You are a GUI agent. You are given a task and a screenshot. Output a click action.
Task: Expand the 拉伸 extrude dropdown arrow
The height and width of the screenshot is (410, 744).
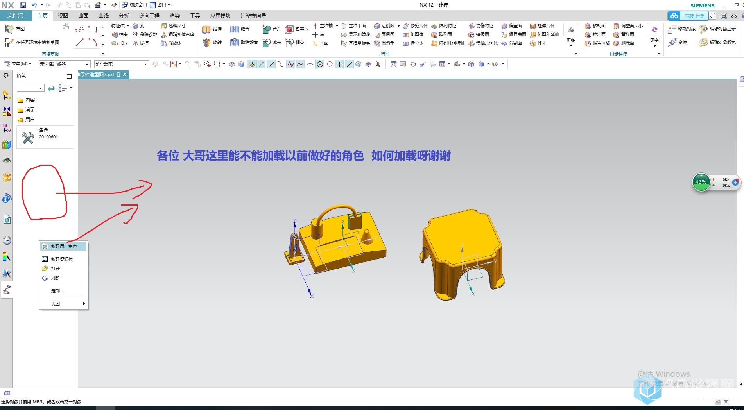[226, 29]
